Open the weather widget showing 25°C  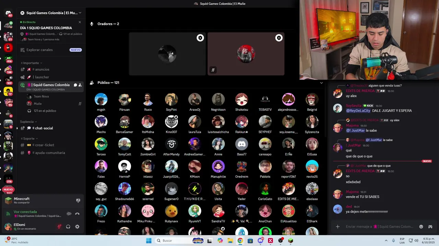pyautogui.click(x=16, y=241)
